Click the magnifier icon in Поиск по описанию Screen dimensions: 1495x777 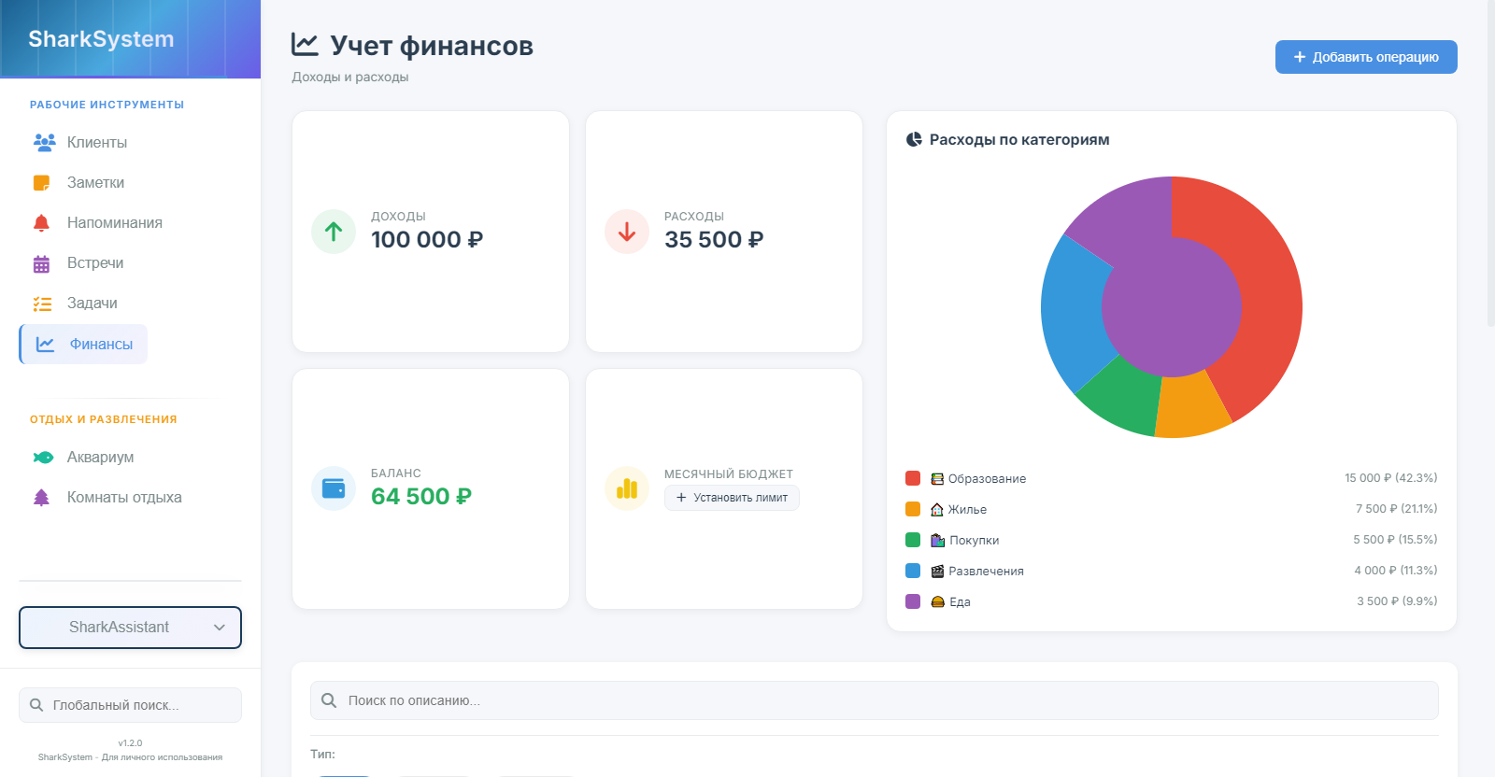(329, 700)
